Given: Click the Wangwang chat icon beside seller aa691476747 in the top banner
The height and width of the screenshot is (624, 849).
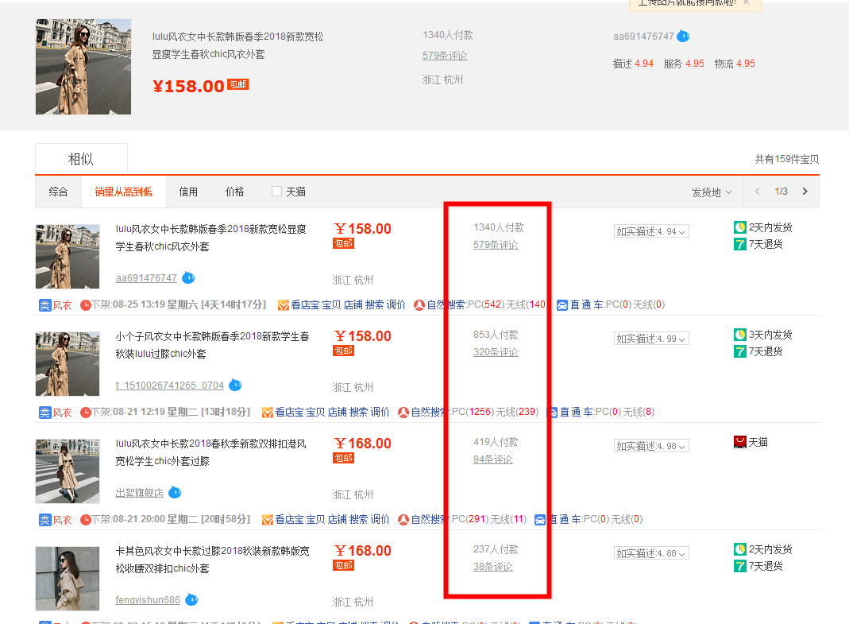Looking at the screenshot, I should (683, 37).
